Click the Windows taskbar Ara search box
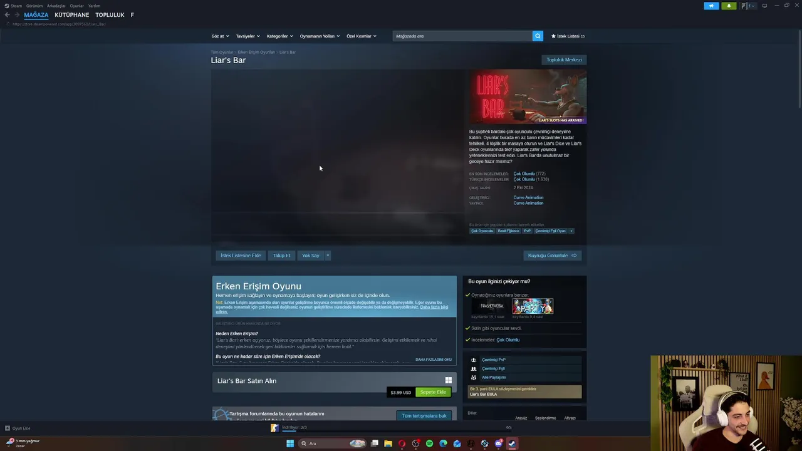This screenshot has height=451, width=802. [333, 443]
